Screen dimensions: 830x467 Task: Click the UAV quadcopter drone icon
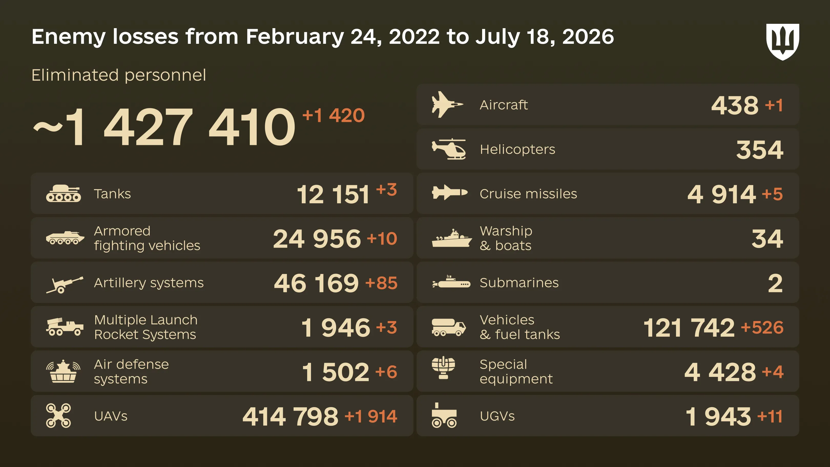click(58, 416)
